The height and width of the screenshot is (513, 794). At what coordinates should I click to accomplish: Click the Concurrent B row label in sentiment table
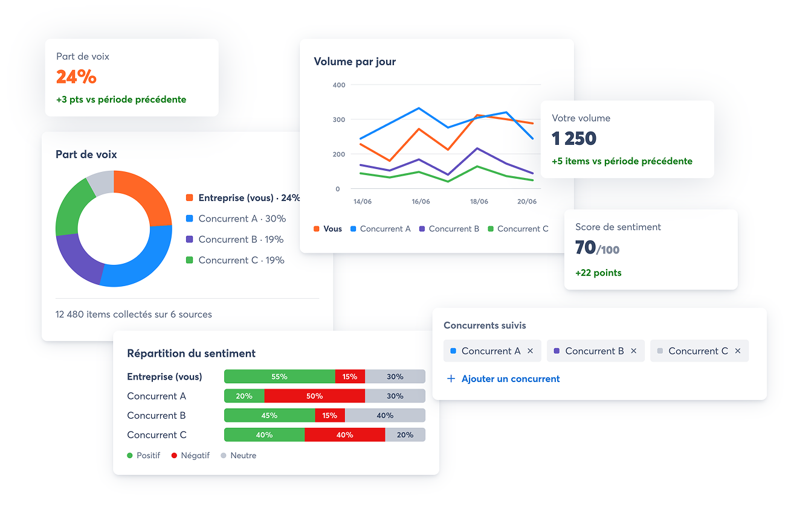[157, 415]
